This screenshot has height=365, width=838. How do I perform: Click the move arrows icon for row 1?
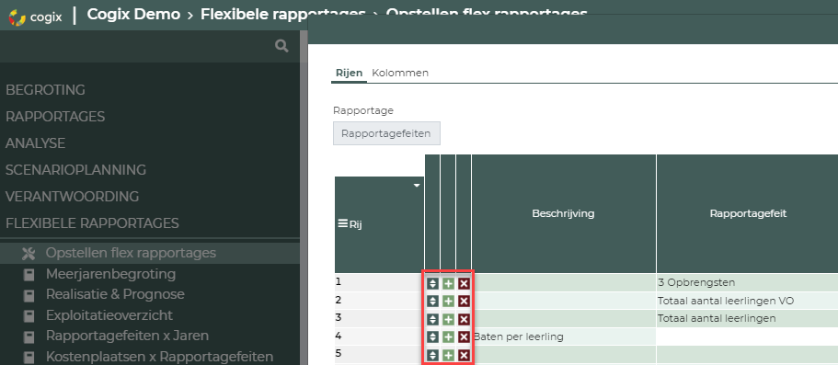pyautogui.click(x=433, y=284)
